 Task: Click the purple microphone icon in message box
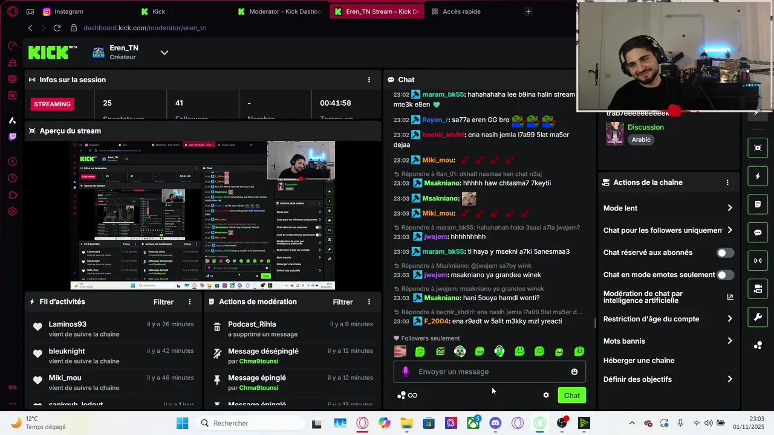click(406, 372)
